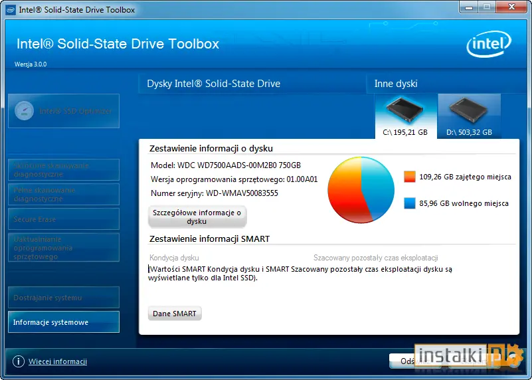Open the Więcej informacji link
This screenshot has width=532, height=380.
(58, 361)
